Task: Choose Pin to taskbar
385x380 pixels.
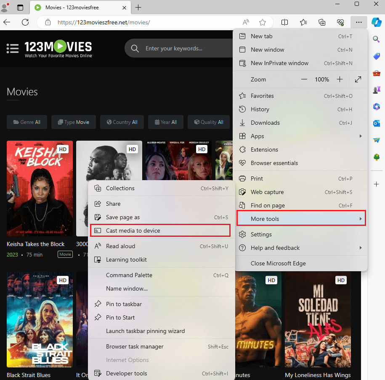Action: 161,304
